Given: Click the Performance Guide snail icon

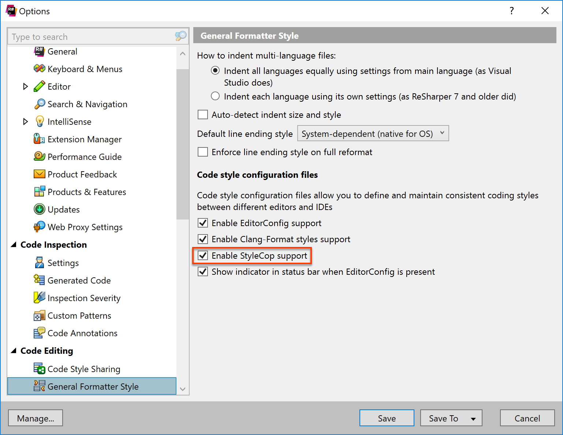Looking at the screenshot, I should point(40,157).
